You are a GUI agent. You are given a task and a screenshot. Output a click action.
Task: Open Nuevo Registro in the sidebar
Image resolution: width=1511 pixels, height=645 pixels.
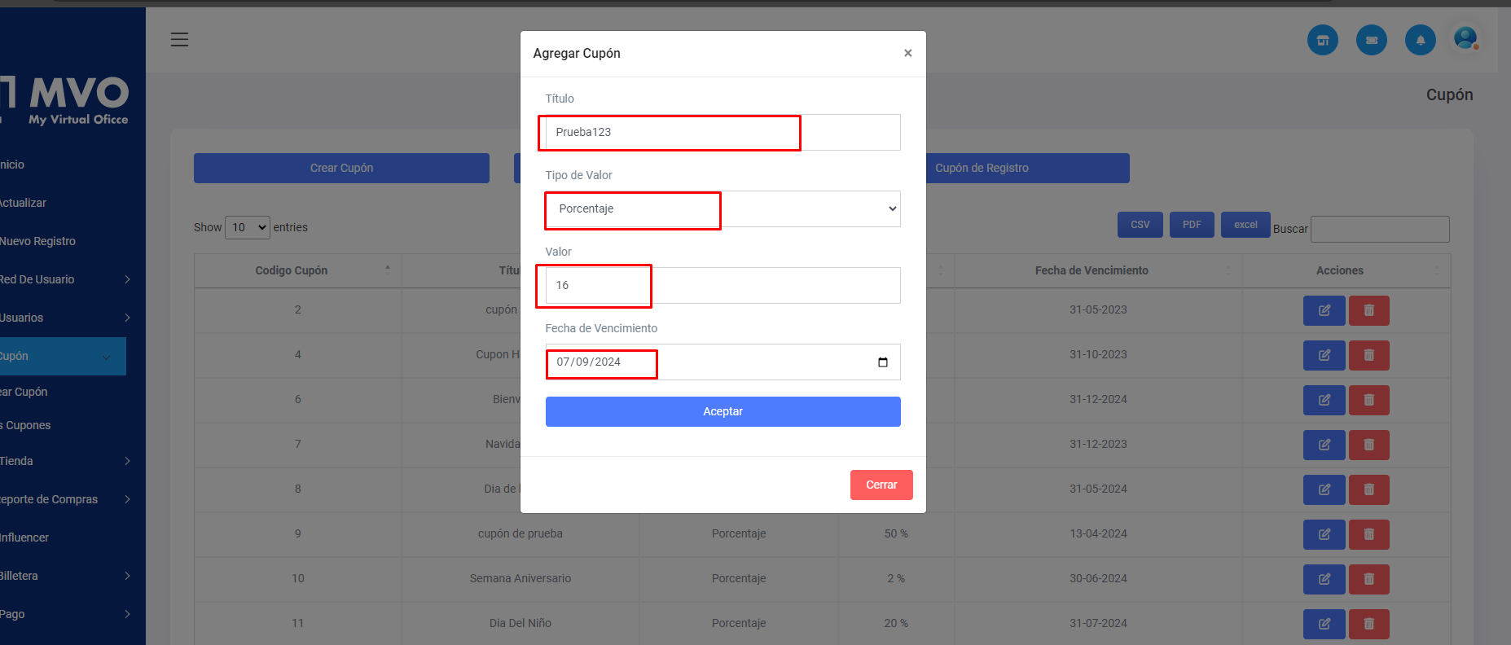click(x=38, y=241)
